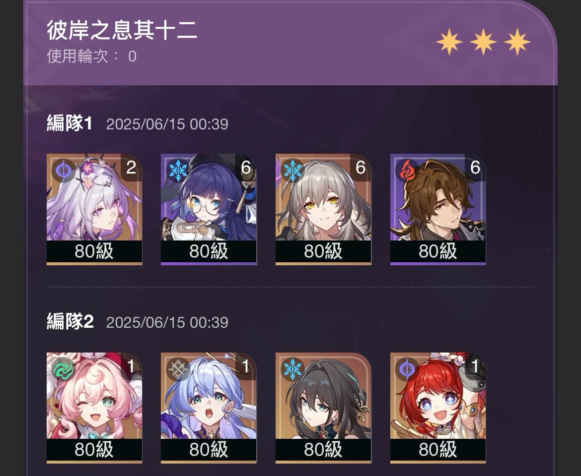Open the winking pink-haired character portrait

[x=94, y=408]
